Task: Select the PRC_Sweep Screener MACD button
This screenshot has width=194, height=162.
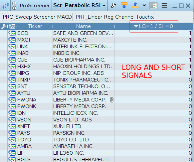Action: coord(37,17)
